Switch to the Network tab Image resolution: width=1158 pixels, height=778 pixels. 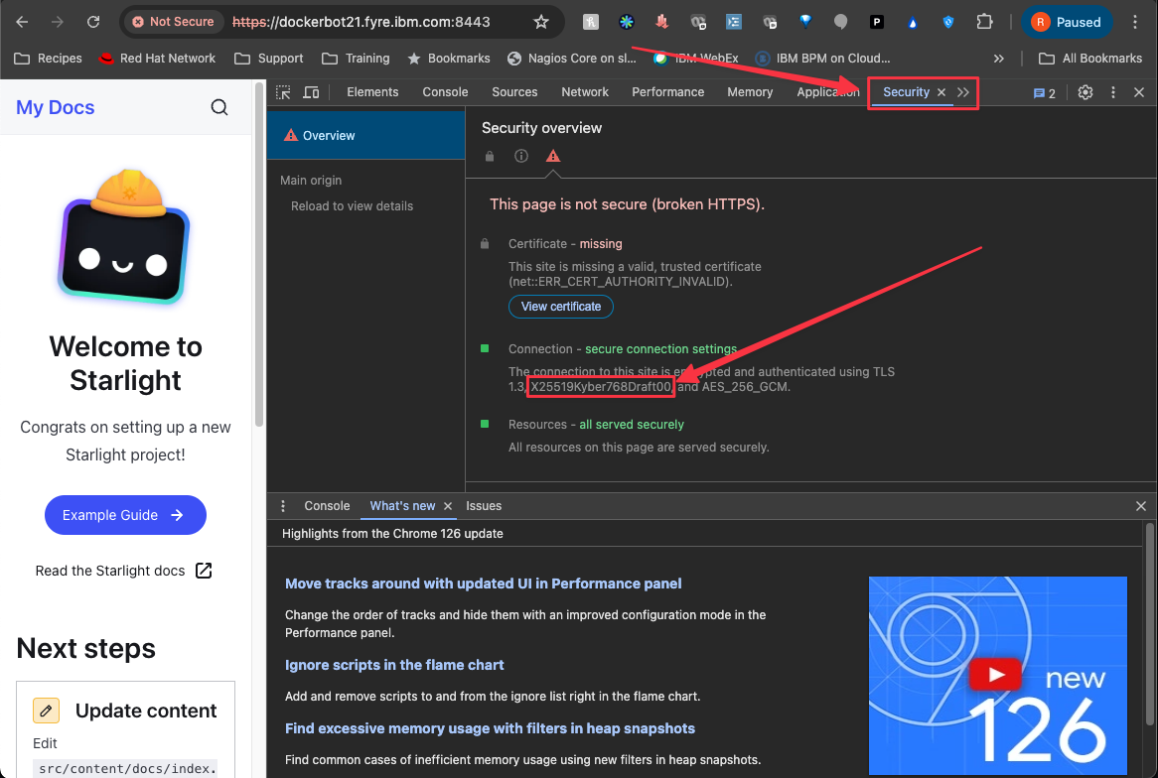tap(585, 92)
